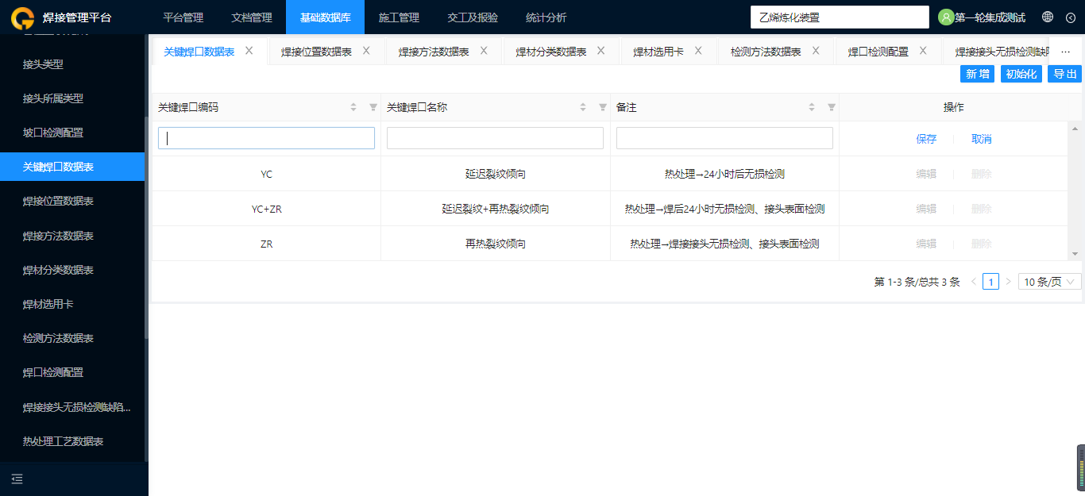Open the 基础数据库 top menu

click(326, 17)
